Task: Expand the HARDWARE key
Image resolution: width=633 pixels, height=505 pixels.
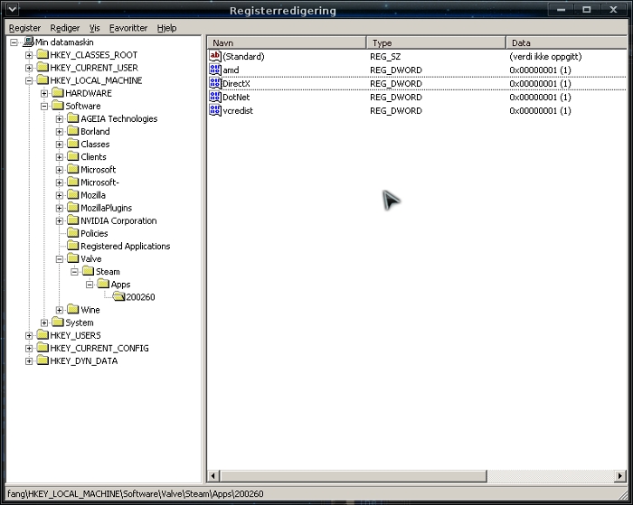Action: pyautogui.click(x=44, y=93)
